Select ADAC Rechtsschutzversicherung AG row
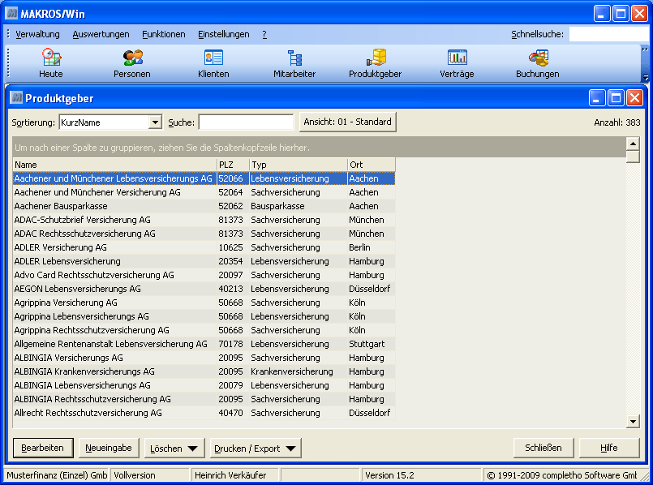This screenshot has height=485, width=653. (x=204, y=234)
